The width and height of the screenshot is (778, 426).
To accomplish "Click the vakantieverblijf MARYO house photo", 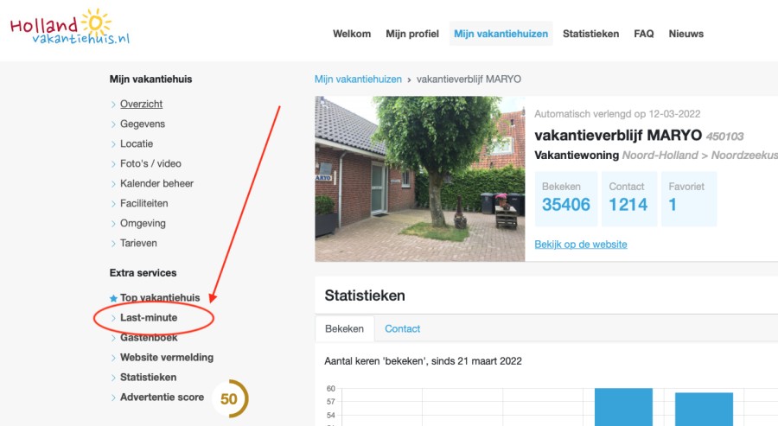I will click(419, 178).
